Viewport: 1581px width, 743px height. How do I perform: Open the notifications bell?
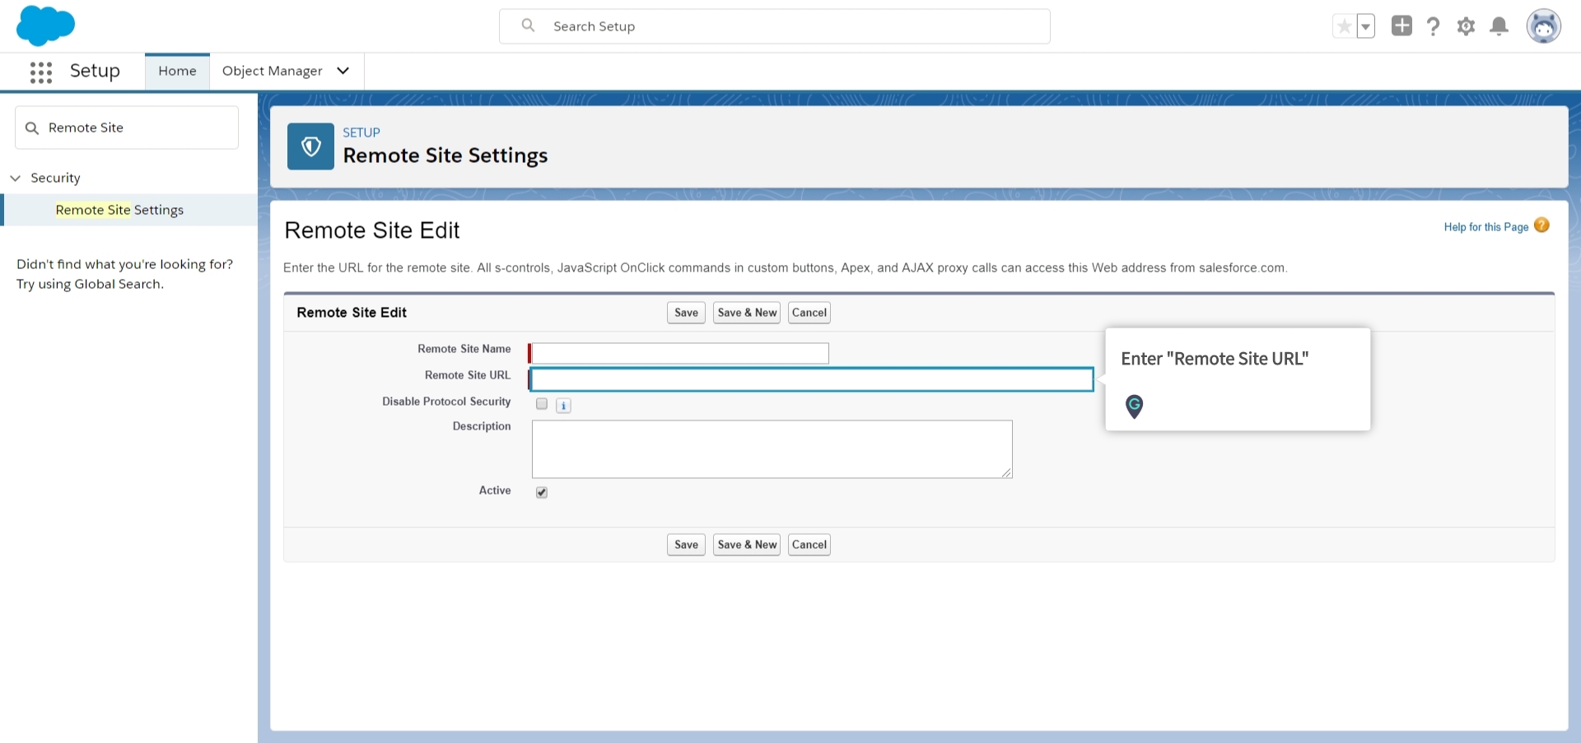pyautogui.click(x=1499, y=26)
